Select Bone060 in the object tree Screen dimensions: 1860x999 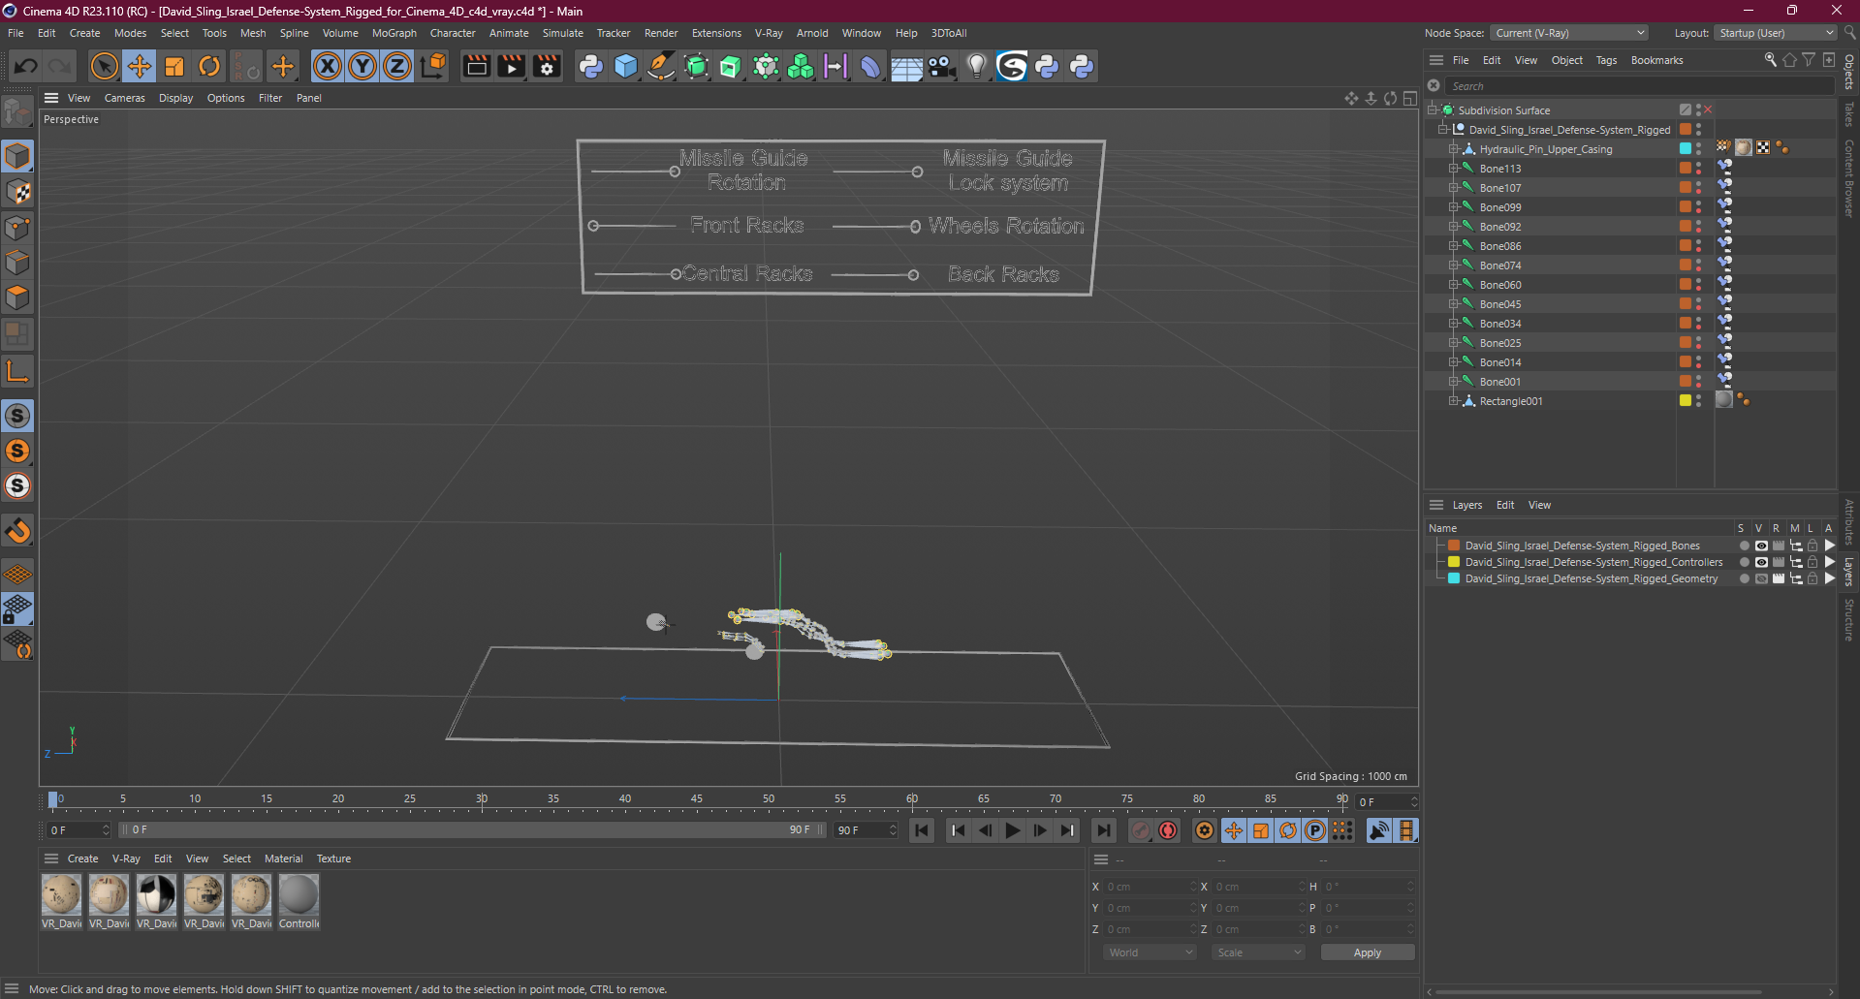1499,285
